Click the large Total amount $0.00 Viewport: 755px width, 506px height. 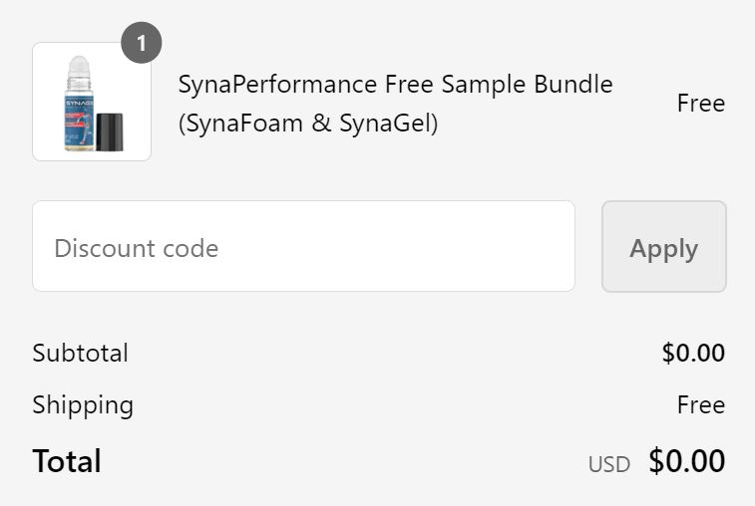686,461
